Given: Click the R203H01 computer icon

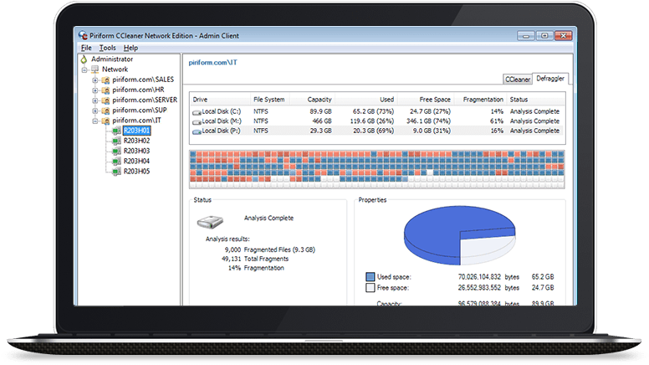Looking at the screenshot, I should point(116,131).
